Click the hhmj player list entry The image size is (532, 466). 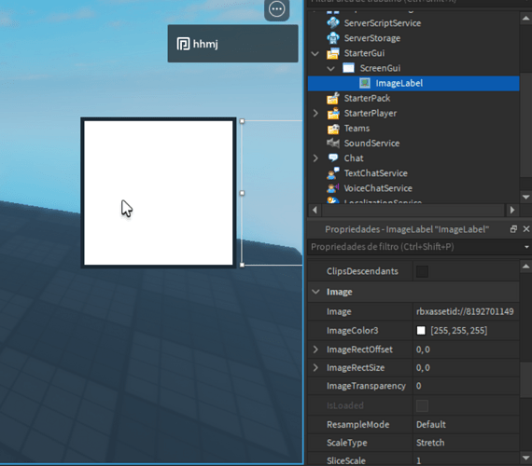tap(232, 44)
